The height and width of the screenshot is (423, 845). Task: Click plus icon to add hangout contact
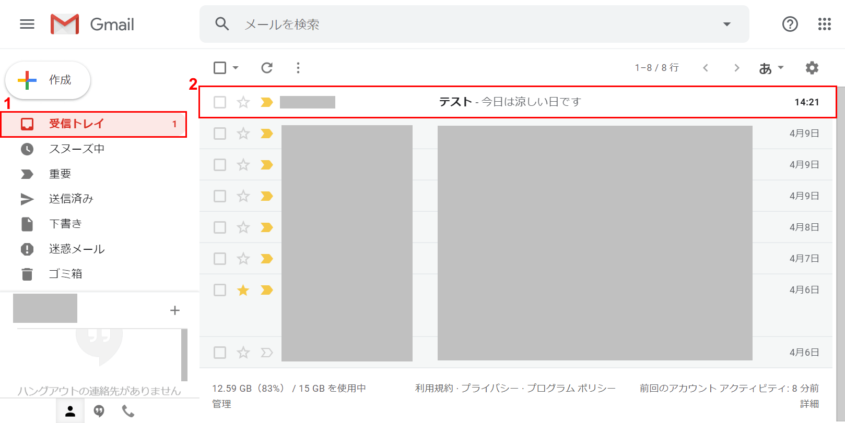coord(175,310)
